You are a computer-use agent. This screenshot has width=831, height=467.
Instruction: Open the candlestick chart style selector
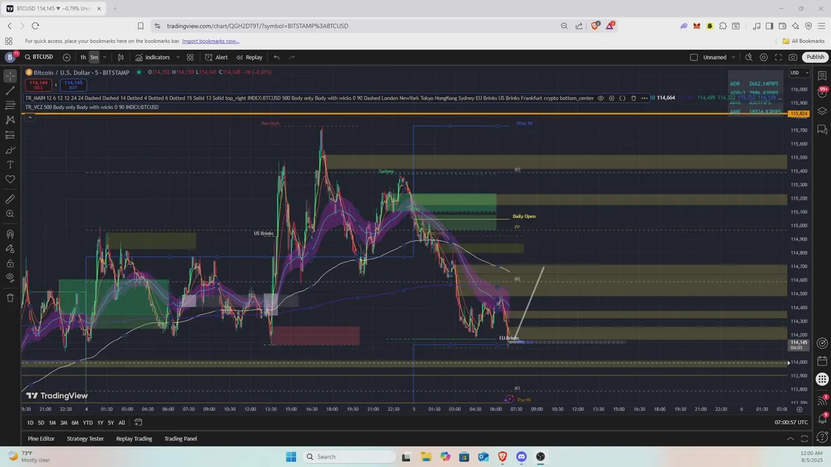[121, 57]
